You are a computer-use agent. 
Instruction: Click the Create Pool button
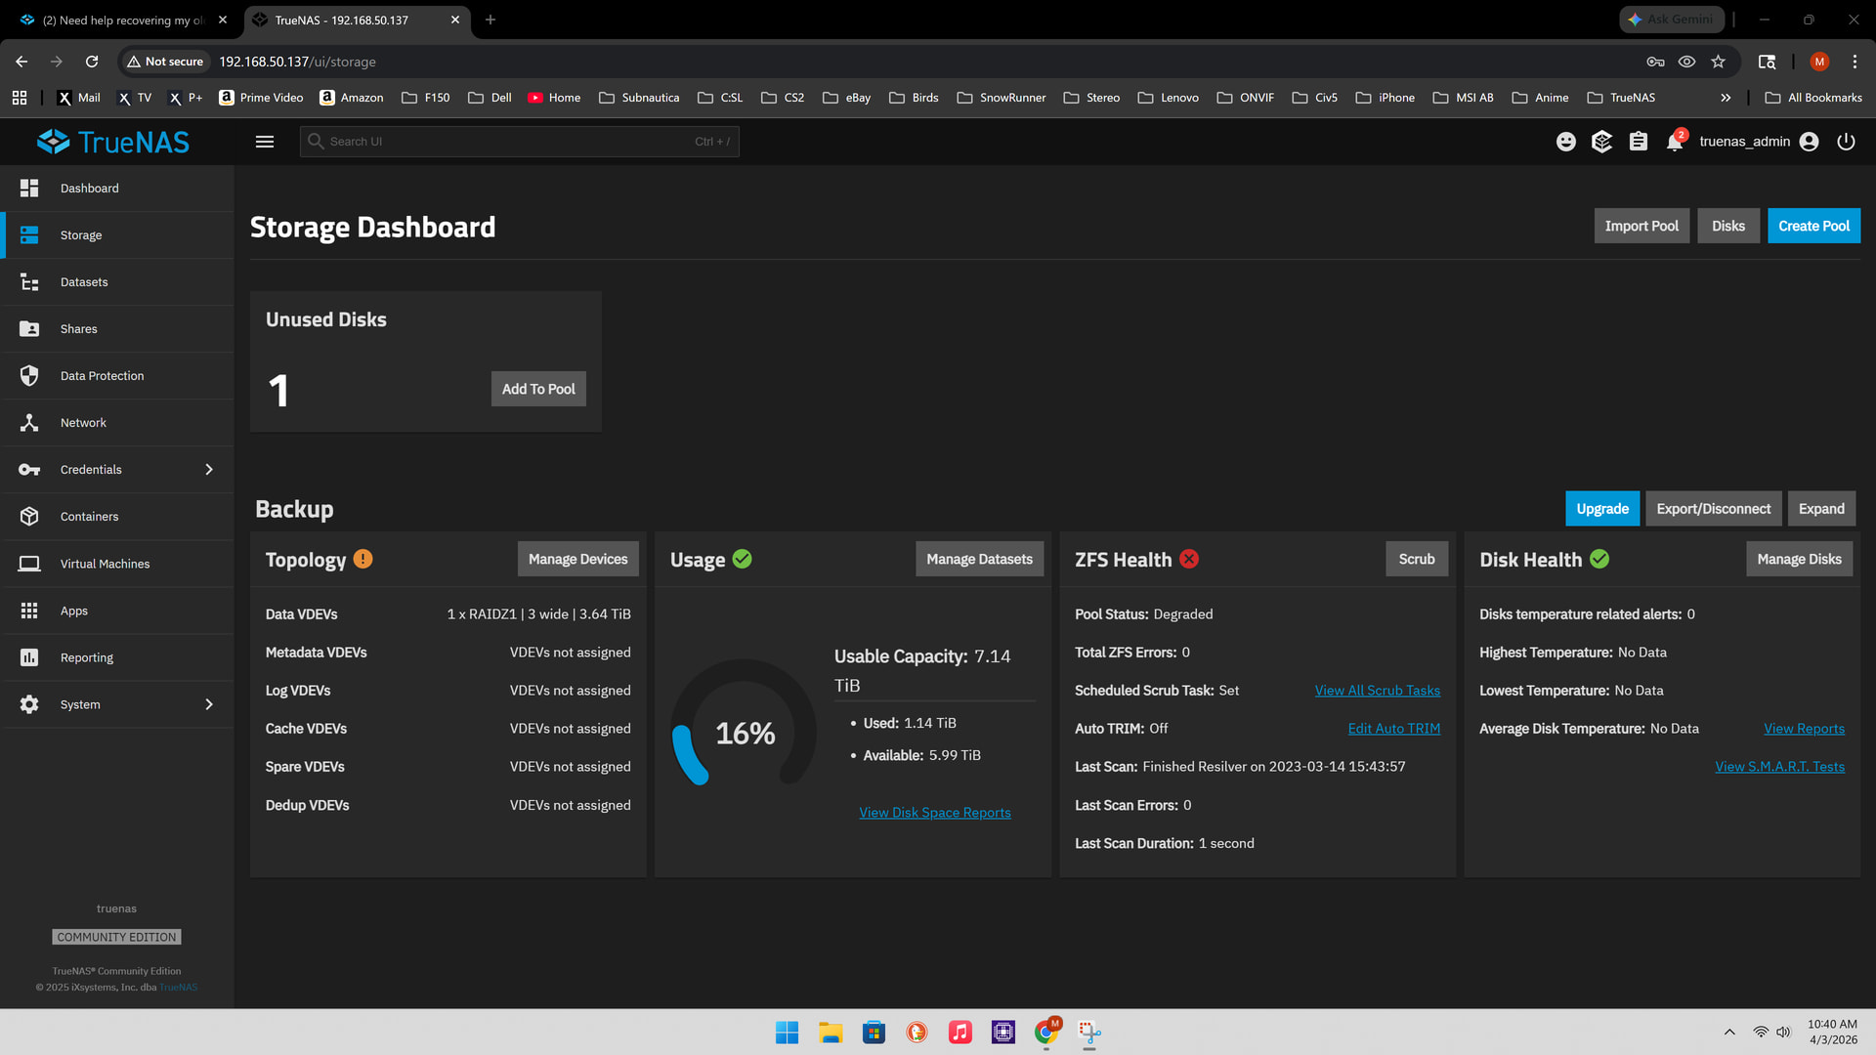point(1813,226)
